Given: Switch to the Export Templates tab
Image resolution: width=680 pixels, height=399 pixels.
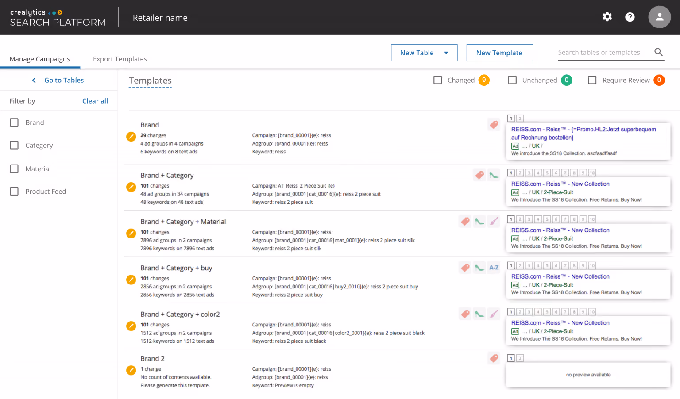Looking at the screenshot, I should point(120,59).
